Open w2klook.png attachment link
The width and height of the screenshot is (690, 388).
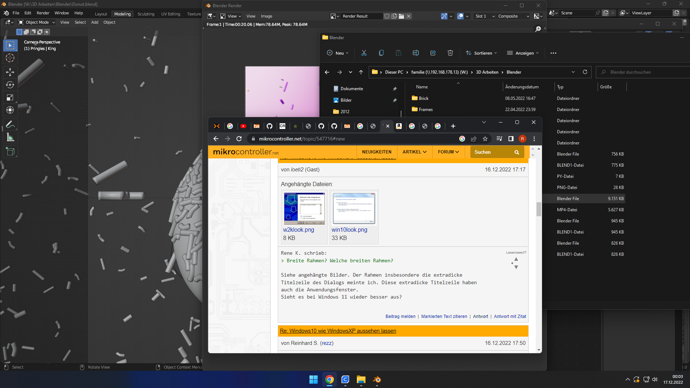tap(298, 230)
